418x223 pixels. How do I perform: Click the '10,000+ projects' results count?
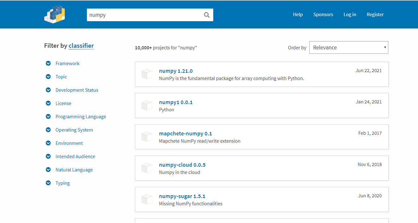166,48
